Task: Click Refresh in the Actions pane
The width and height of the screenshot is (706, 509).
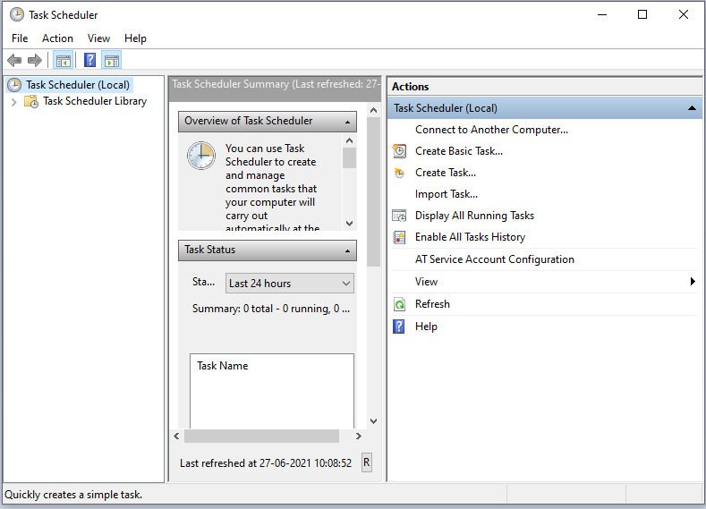Action: (x=432, y=304)
